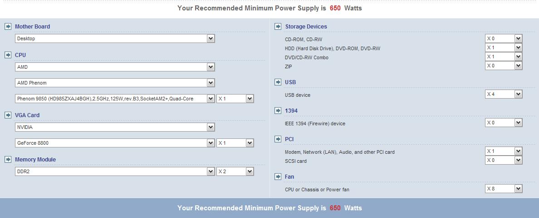This screenshot has height=218, width=539.
Task: Expand the AMD Phenom CPU family dropdown
Action: click(211, 83)
